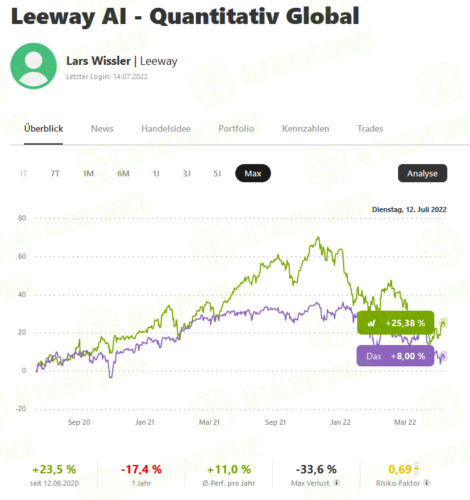470x500 pixels.
Task: Switch to the Kennzahlen tab
Action: click(305, 128)
